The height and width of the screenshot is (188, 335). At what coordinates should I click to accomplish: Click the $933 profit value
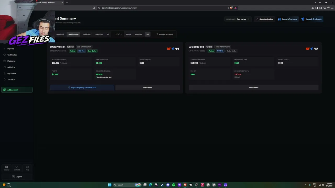(x=193, y=74)
